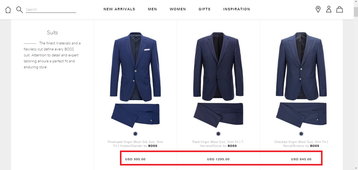Open the Women menu
The width and height of the screenshot is (358, 170).
[178, 9]
